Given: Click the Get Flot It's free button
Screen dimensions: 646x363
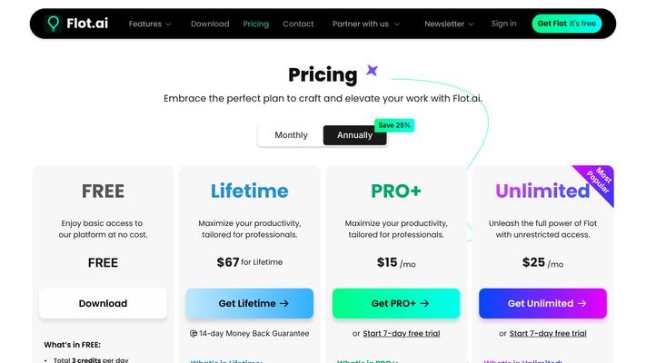Looking at the screenshot, I should point(566,24).
